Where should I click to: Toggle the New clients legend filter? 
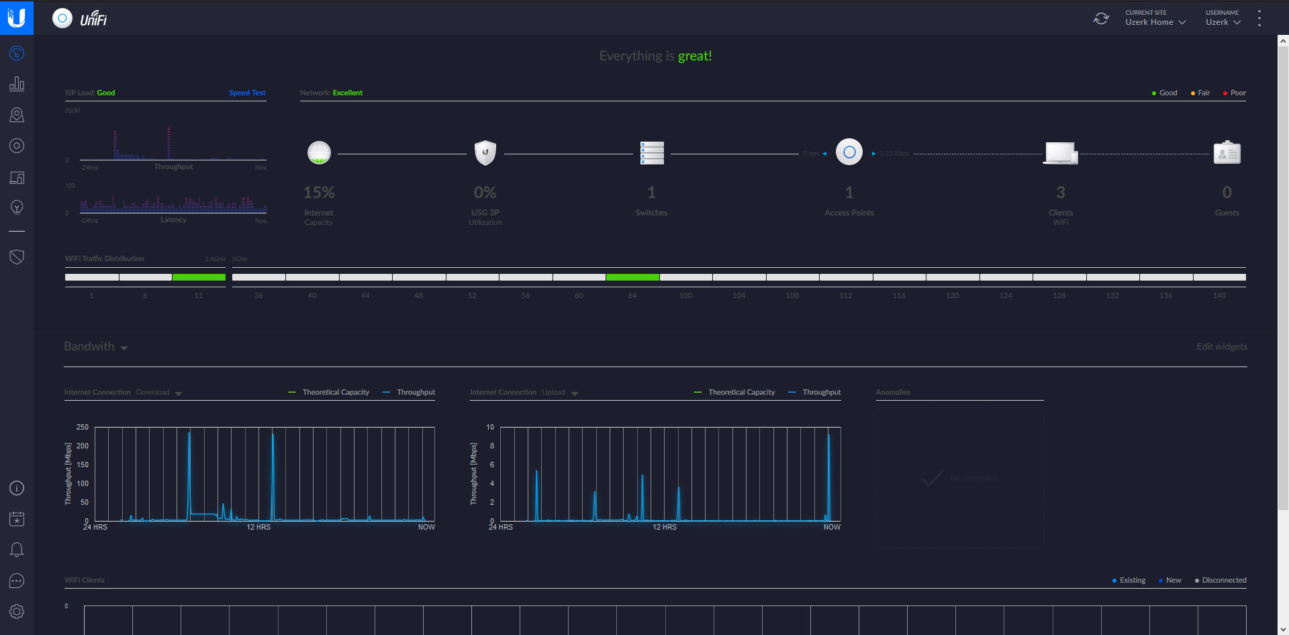[1169, 580]
